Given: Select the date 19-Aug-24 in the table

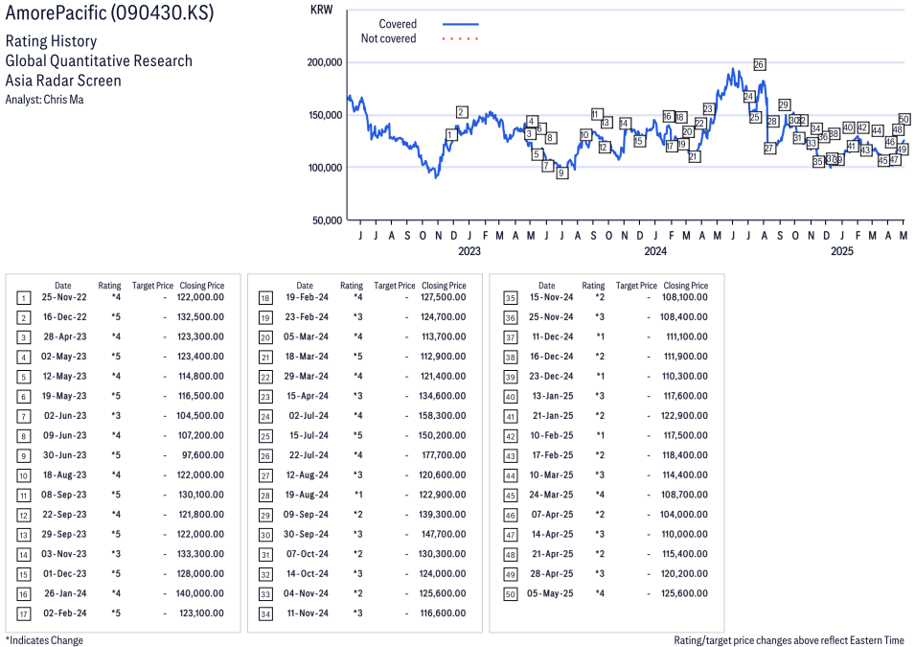Looking at the screenshot, I should pos(307,496).
